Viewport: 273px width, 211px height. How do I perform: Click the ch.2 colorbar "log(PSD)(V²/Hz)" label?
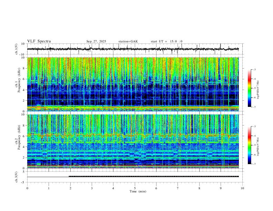click(258, 147)
